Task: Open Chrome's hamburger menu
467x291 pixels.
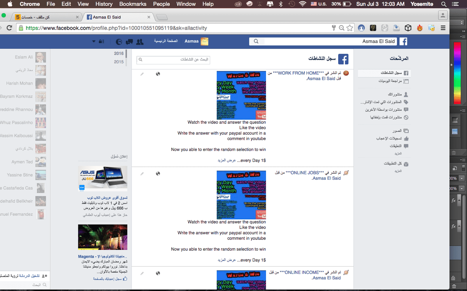Action: (x=443, y=28)
